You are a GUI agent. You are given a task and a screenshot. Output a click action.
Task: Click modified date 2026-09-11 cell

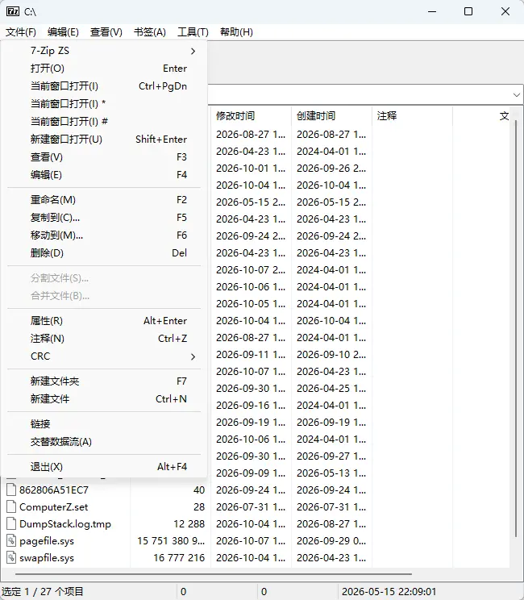(251, 355)
